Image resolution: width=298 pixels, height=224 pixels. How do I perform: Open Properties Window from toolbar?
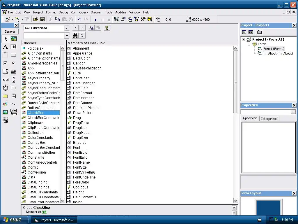pos(123,20)
